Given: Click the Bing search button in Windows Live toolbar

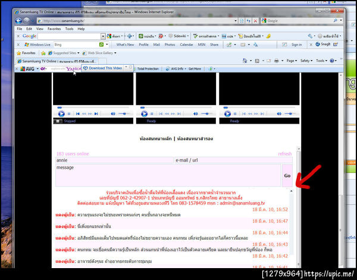Looking at the screenshot, I should pyautogui.click(x=101, y=45).
